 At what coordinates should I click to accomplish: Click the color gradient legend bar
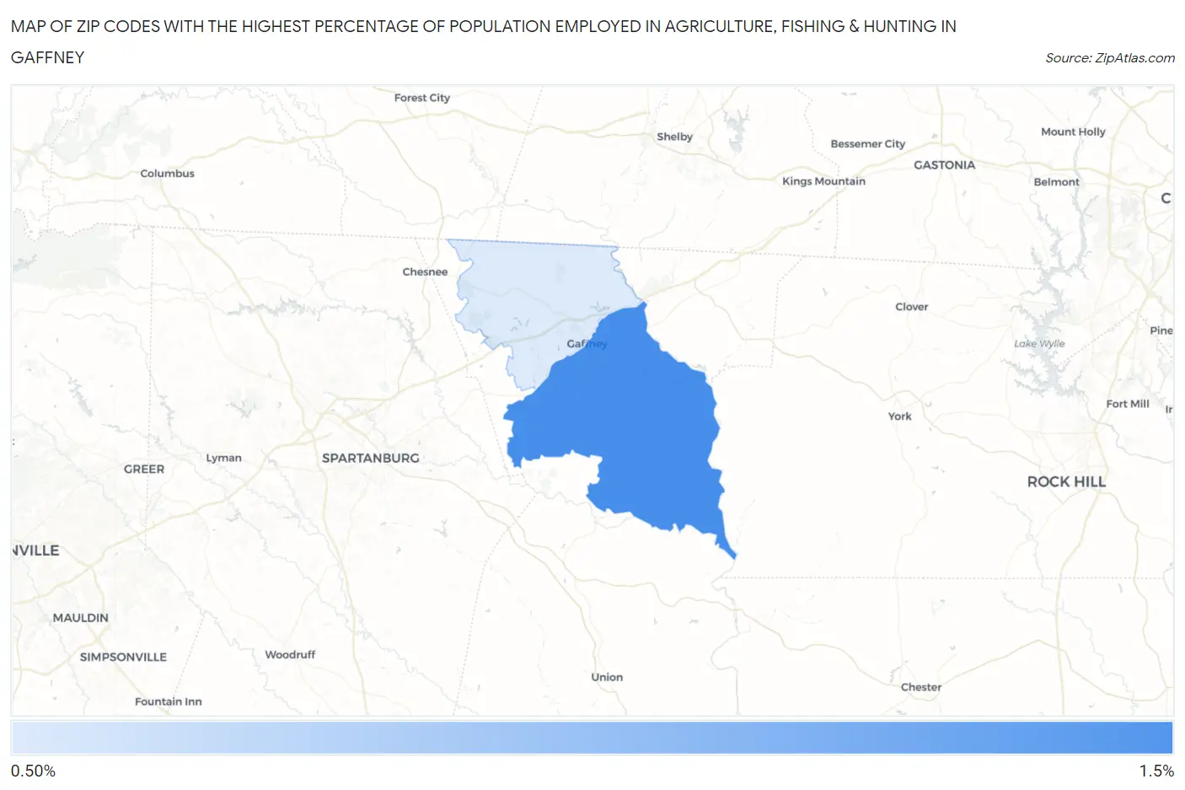click(592, 738)
